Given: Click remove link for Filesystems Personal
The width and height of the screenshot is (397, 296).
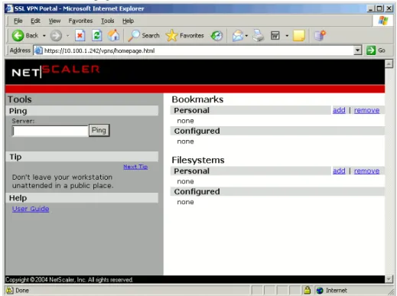Looking at the screenshot, I should point(366,171).
